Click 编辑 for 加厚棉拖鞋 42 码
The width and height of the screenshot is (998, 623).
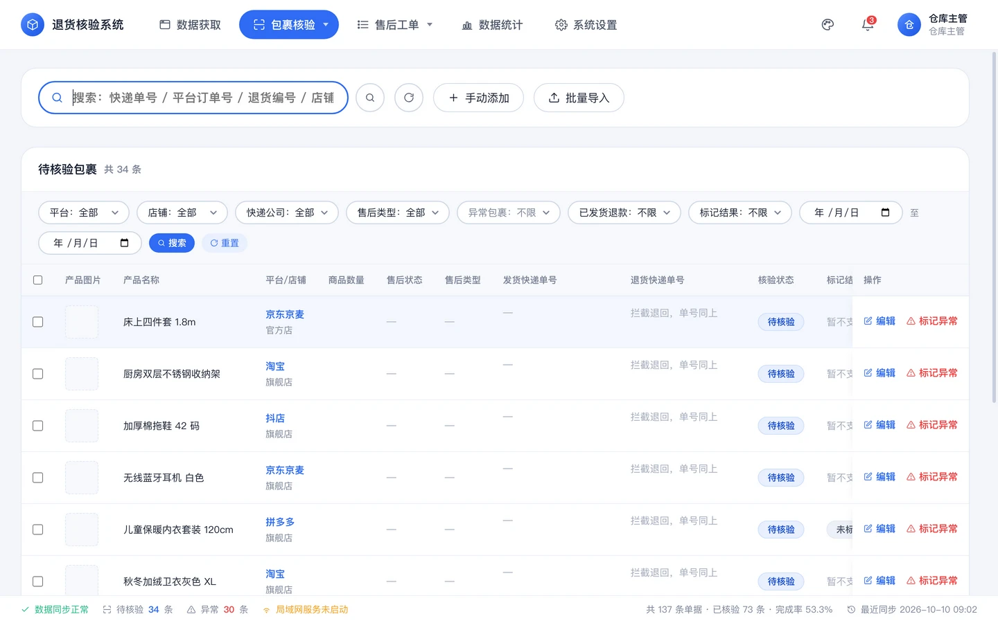coord(879,425)
